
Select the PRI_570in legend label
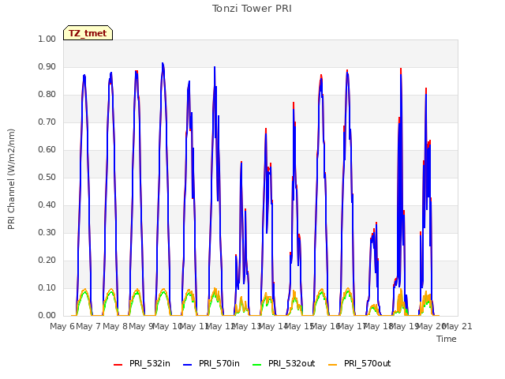click(219, 363)
